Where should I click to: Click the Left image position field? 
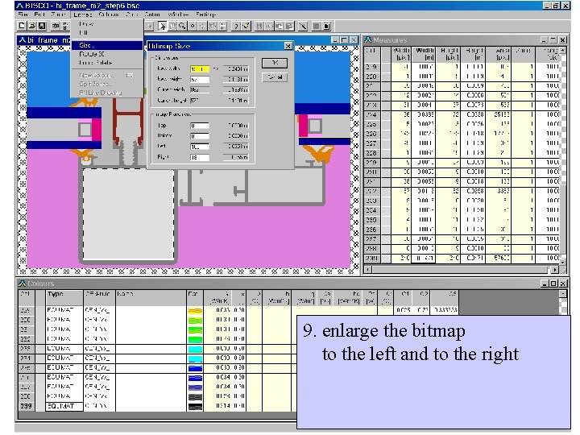[200, 147]
